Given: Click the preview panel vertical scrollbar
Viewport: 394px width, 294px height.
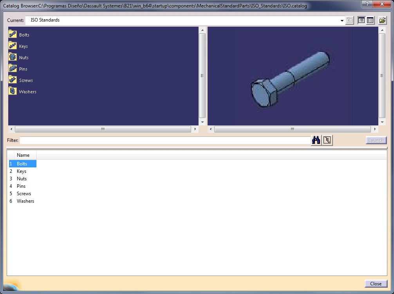Looking at the screenshot, I should (382, 76).
